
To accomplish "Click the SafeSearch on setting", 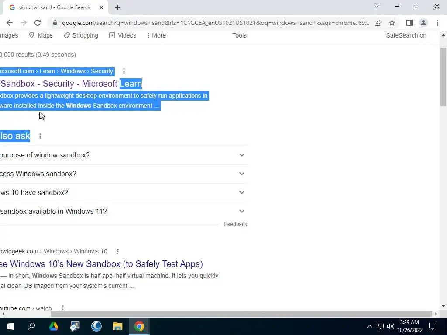I will 406,35.
